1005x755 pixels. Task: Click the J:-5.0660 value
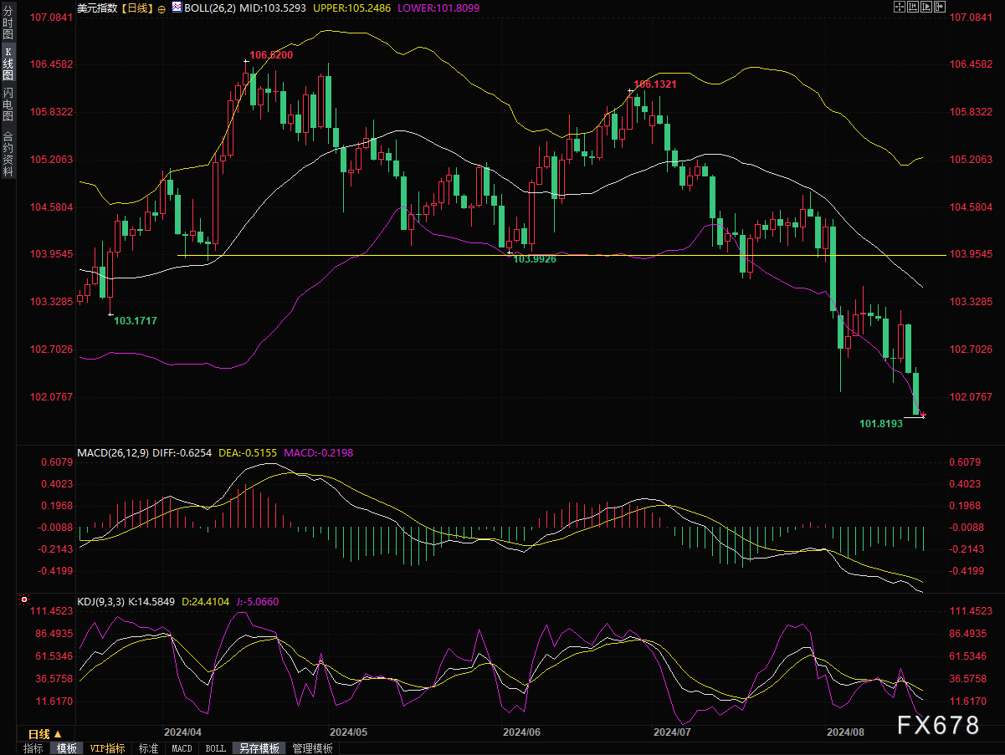[257, 601]
